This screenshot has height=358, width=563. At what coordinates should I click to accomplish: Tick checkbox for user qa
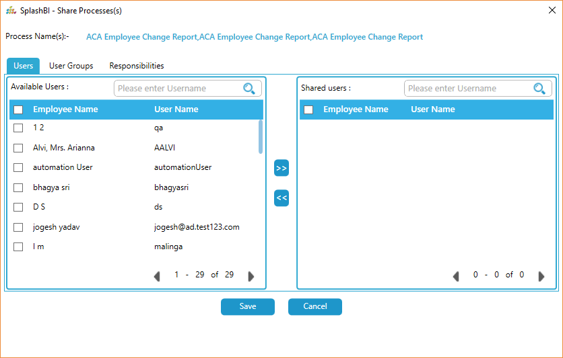18,128
